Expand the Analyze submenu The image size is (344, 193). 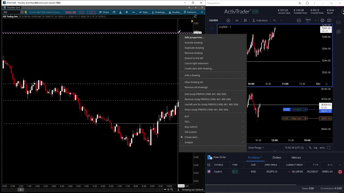tap(213, 142)
